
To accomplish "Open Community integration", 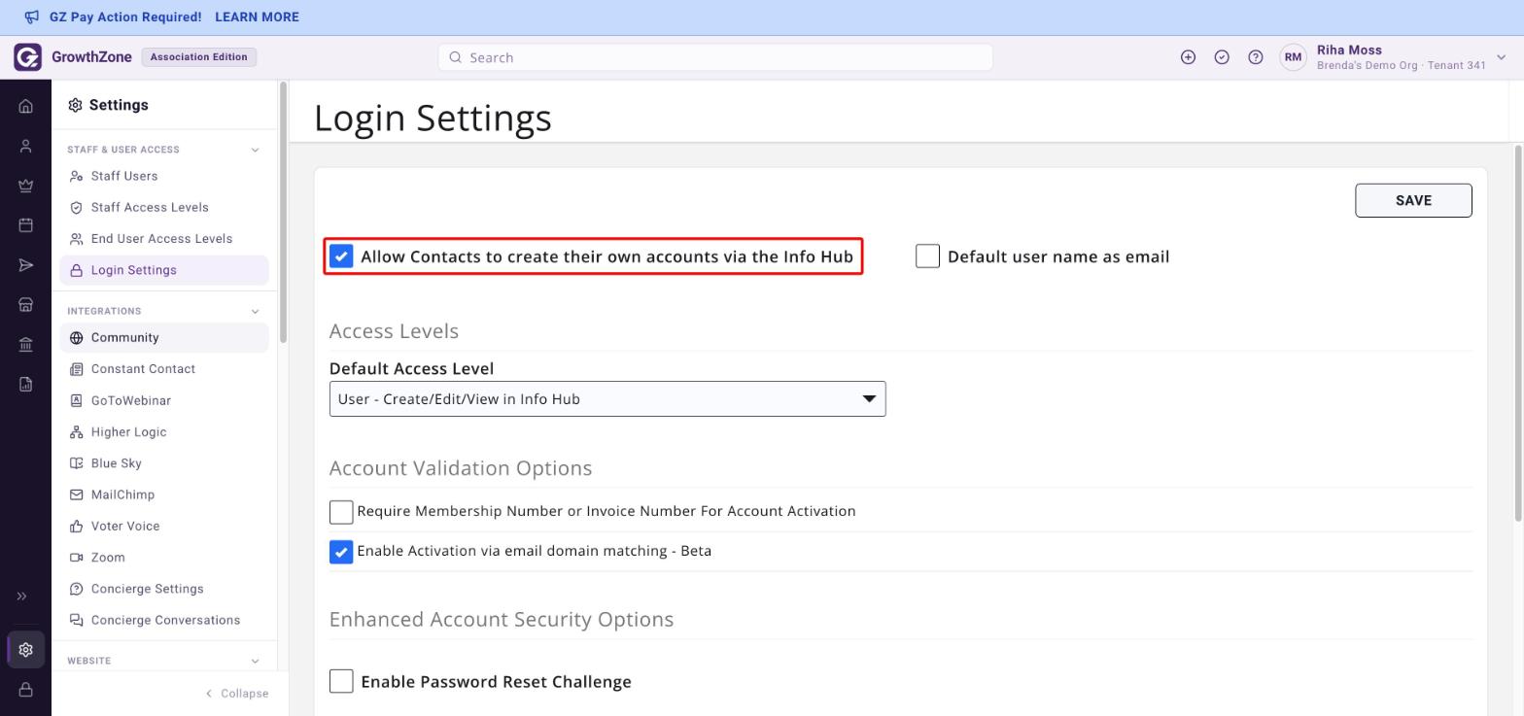I will click(164, 337).
